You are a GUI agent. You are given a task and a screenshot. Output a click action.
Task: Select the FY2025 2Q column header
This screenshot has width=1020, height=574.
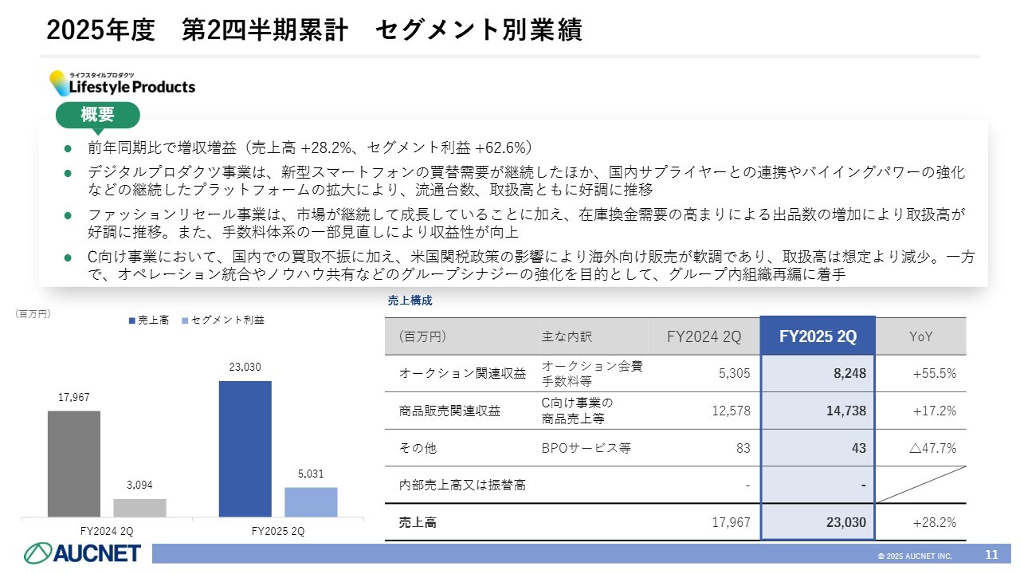[818, 336]
